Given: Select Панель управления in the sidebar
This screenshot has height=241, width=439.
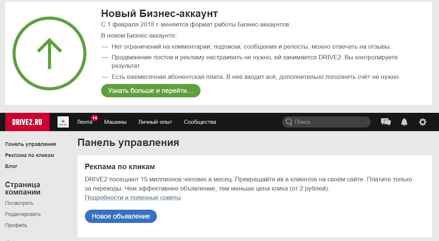Looking at the screenshot, I should tap(30, 144).
